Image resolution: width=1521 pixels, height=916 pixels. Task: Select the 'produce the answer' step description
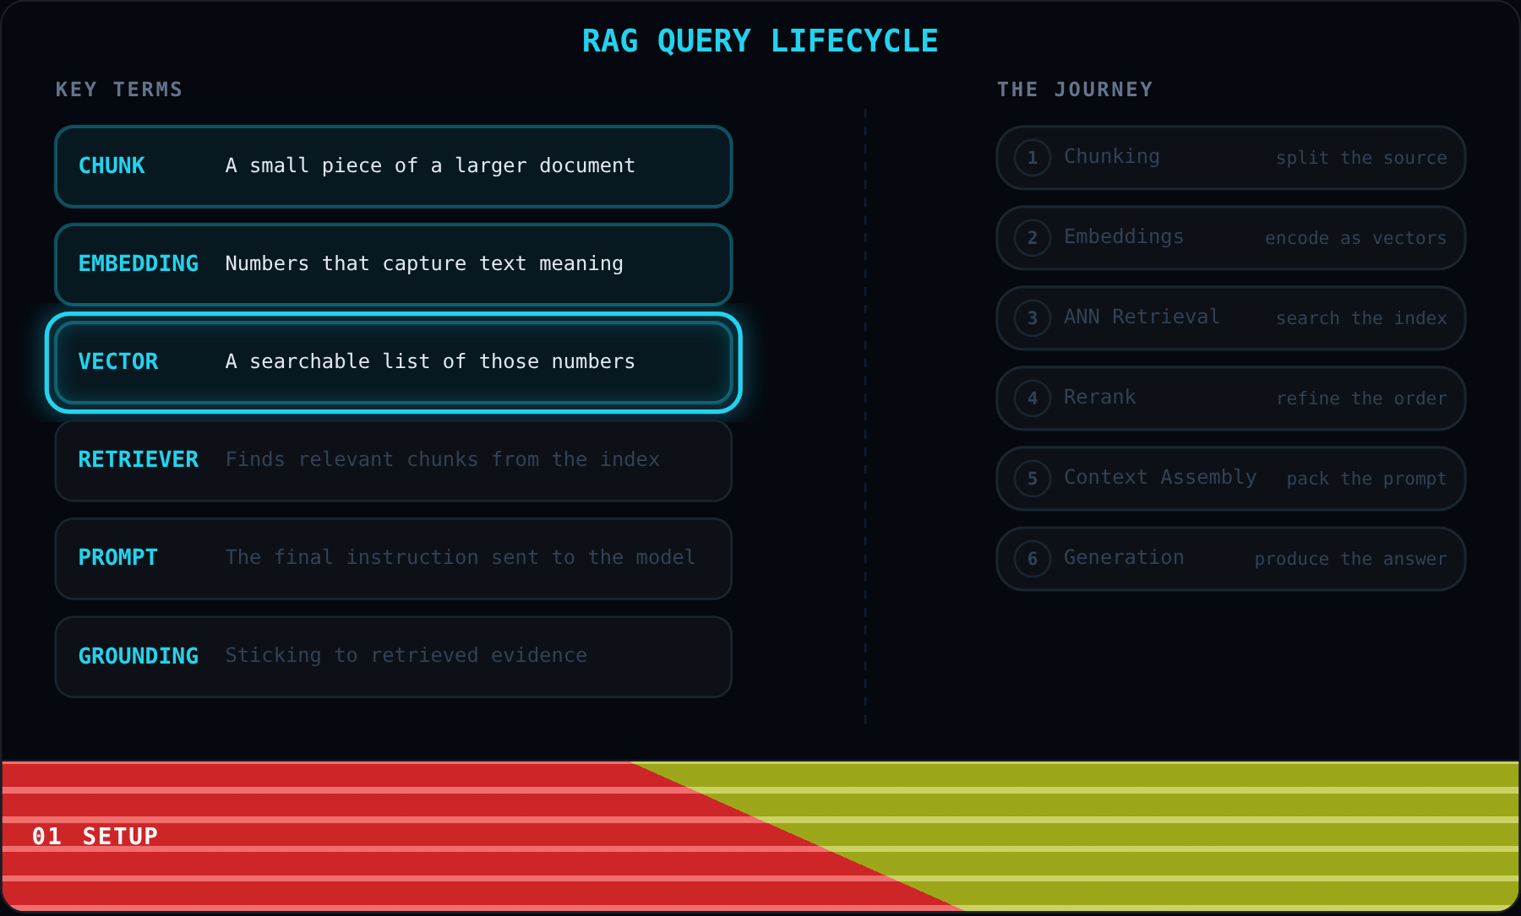1350,559
